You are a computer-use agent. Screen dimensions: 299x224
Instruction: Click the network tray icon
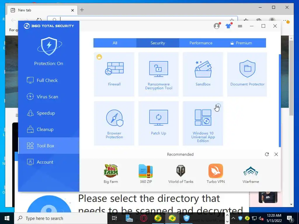tap(254, 218)
